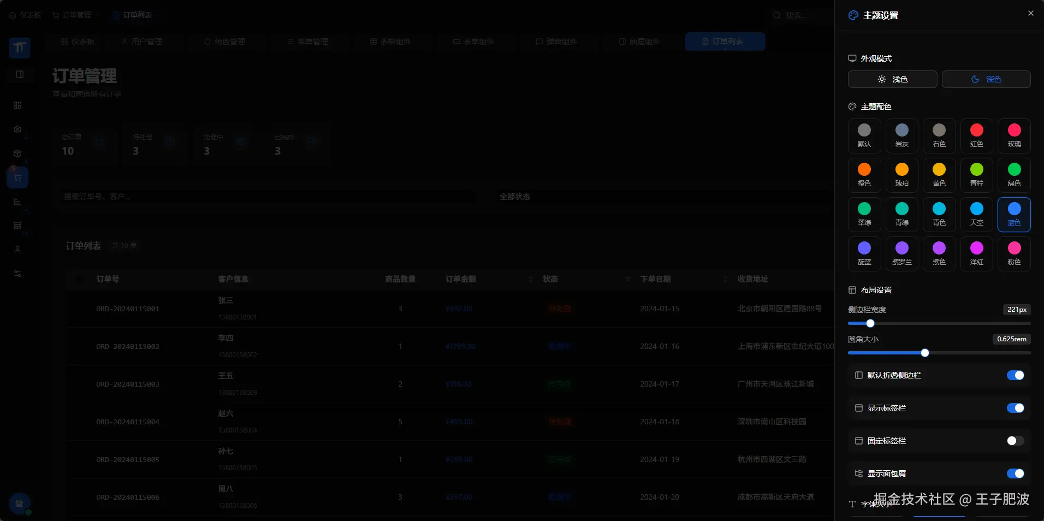Choose the 默认 theme color

point(864,136)
